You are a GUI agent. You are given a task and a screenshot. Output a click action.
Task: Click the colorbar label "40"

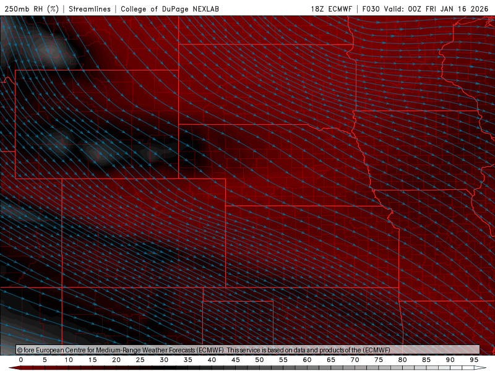(212, 360)
